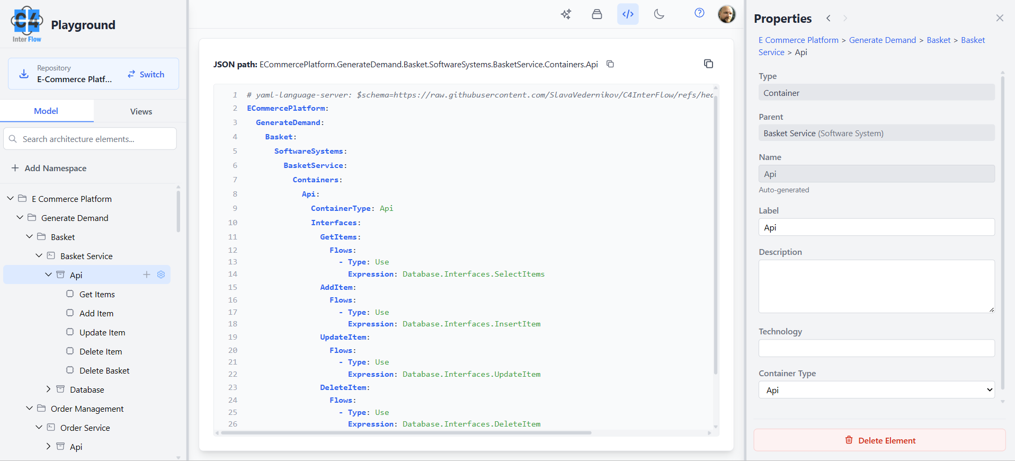Go back with Properties previous arrow
1015x461 pixels.
tap(829, 19)
